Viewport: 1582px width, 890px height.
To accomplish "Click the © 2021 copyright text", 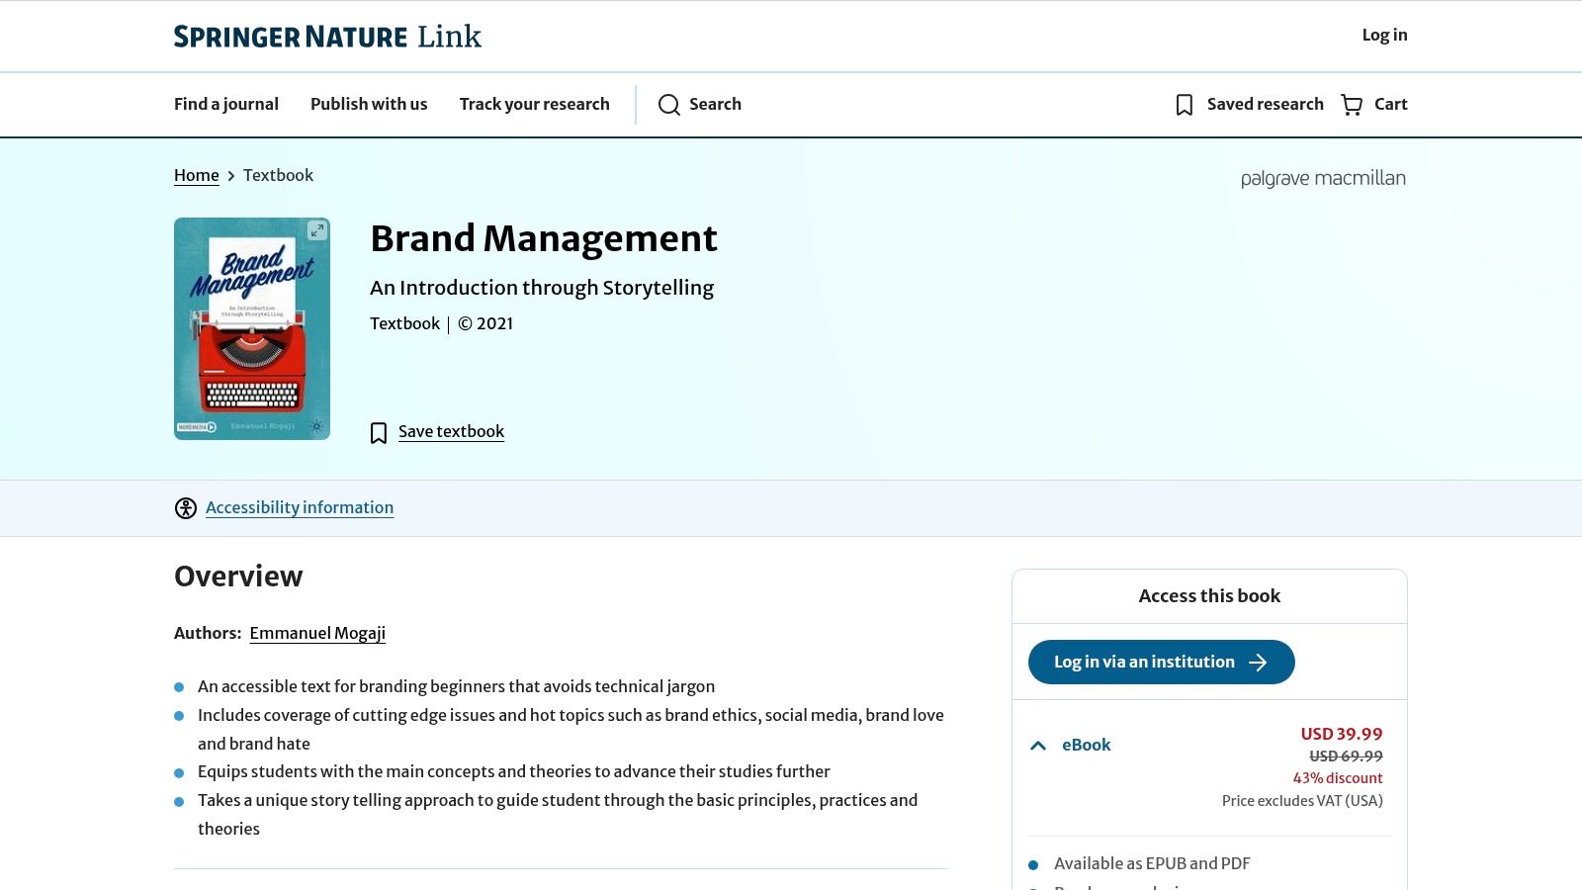I will [485, 323].
